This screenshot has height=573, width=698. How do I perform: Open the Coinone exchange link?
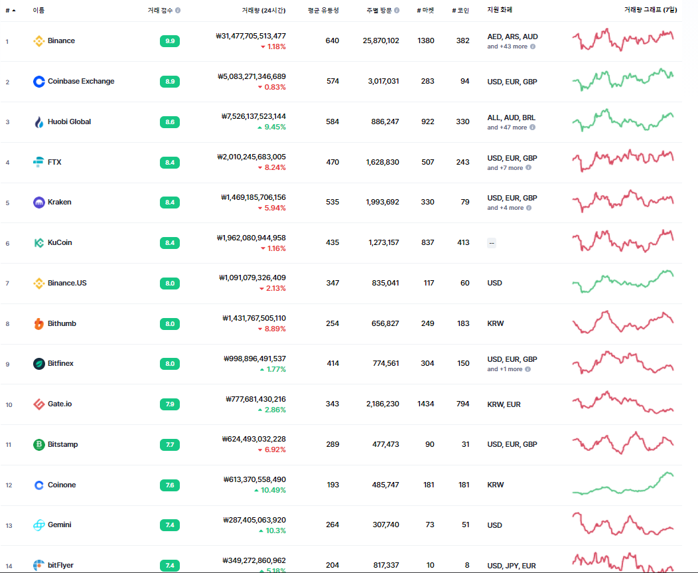(62, 485)
